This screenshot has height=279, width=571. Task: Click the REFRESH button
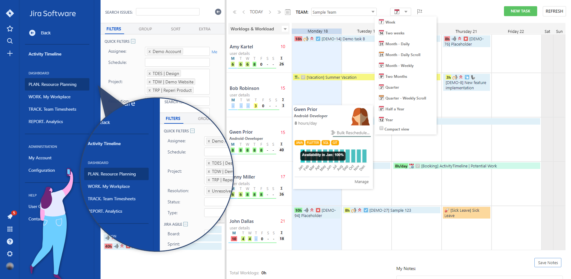pos(554,11)
